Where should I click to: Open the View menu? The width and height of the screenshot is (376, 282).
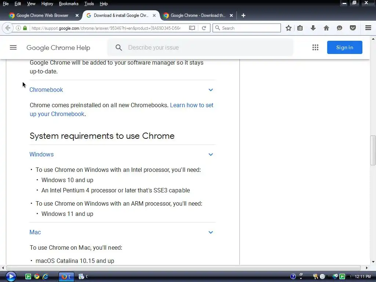point(31,4)
